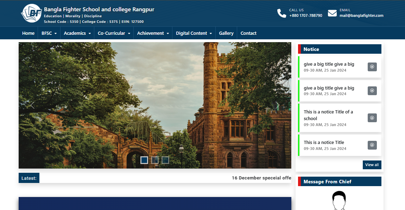Open the Gallery page
The image size is (405, 210).
226,33
